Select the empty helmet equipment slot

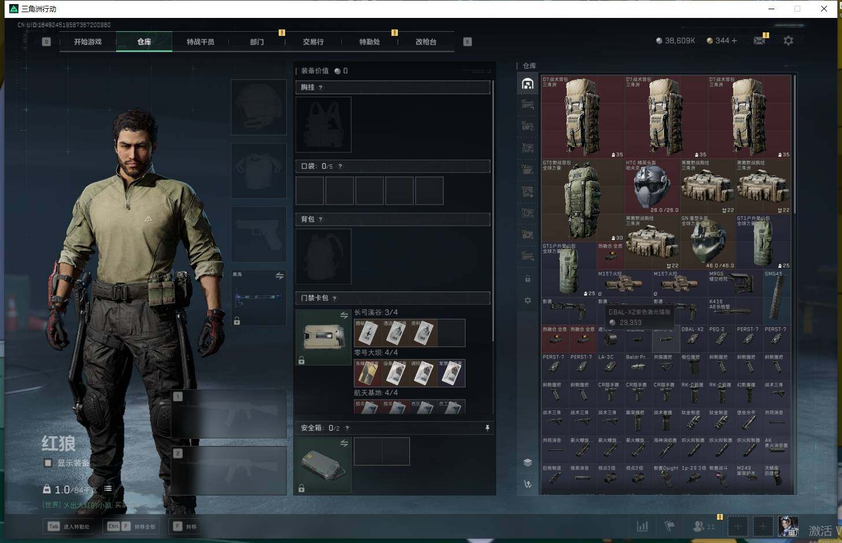point(258,107)
